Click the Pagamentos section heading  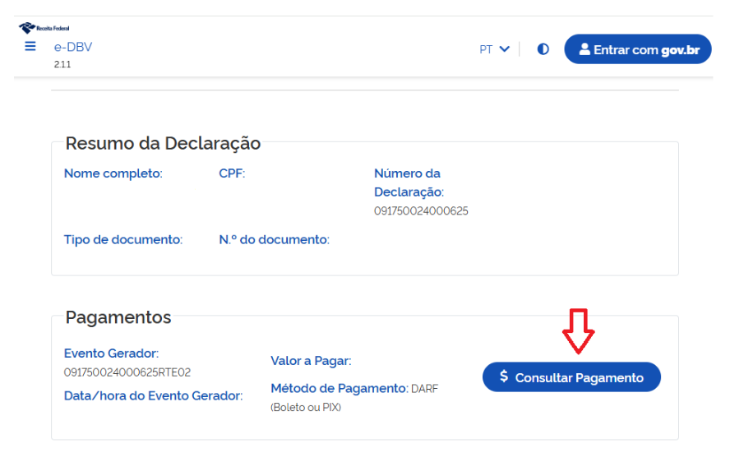click(118, 317)
